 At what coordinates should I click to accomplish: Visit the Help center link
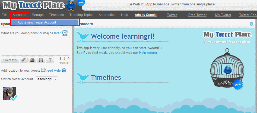(x=148, y=53)
